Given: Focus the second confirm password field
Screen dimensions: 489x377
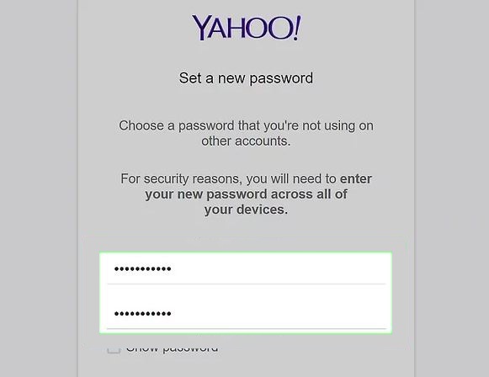Looking at the screenshot, I should click(246, 313).
